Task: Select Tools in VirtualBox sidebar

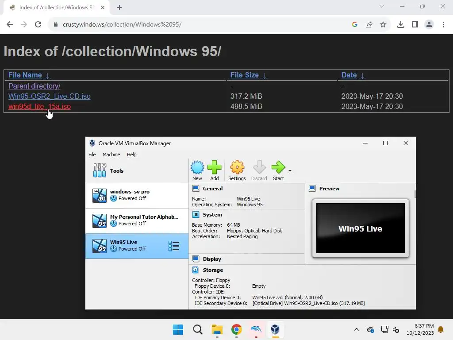Action: click(x=137, y=170)
